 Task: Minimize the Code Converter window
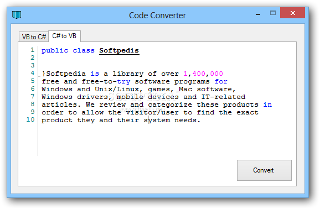(x=258, y=14)
